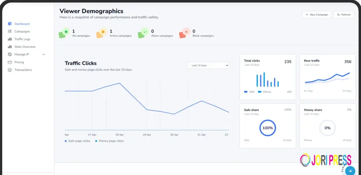Click the Campaigns list icon
The height and width of the screenshot is (175, 361).
[10, 31]
